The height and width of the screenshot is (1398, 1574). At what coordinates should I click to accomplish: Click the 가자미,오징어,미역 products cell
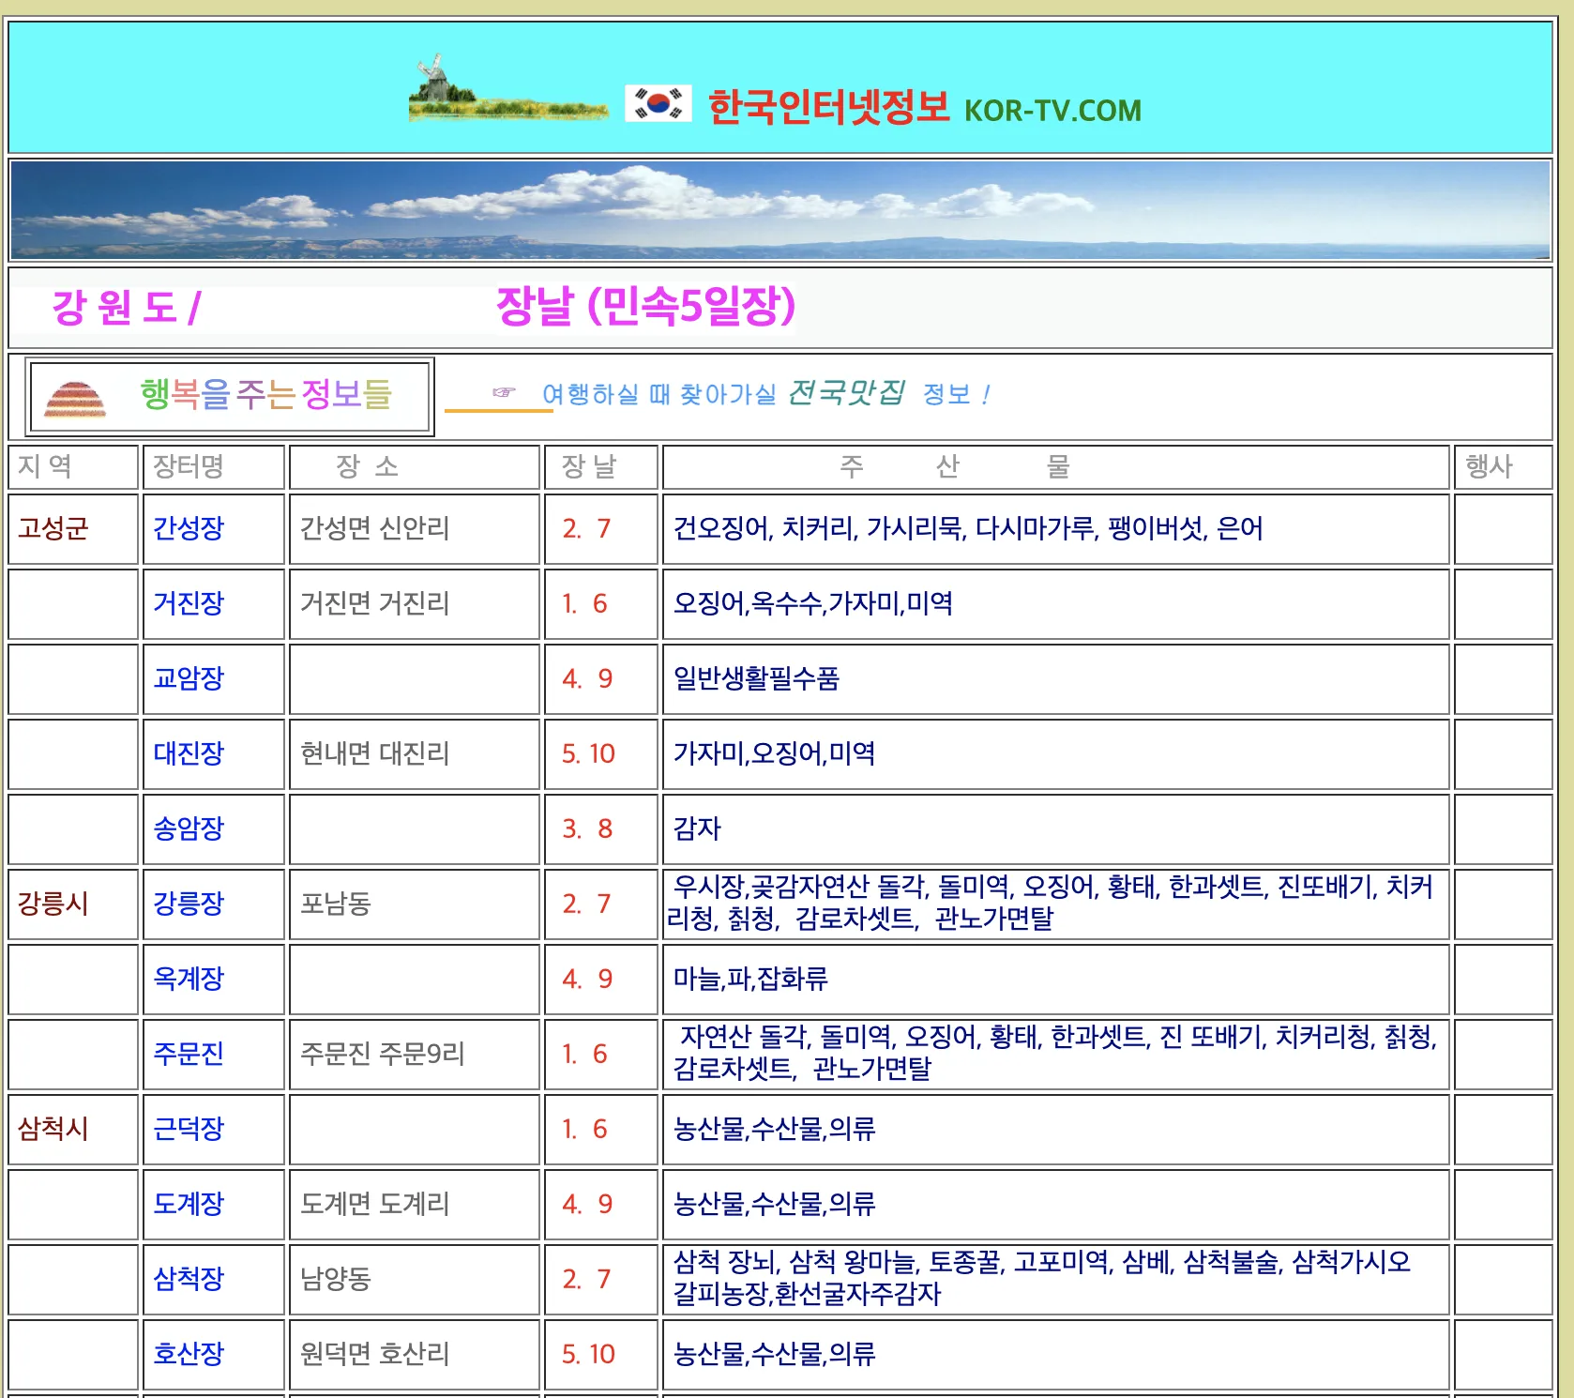[x=1055, y=753]
